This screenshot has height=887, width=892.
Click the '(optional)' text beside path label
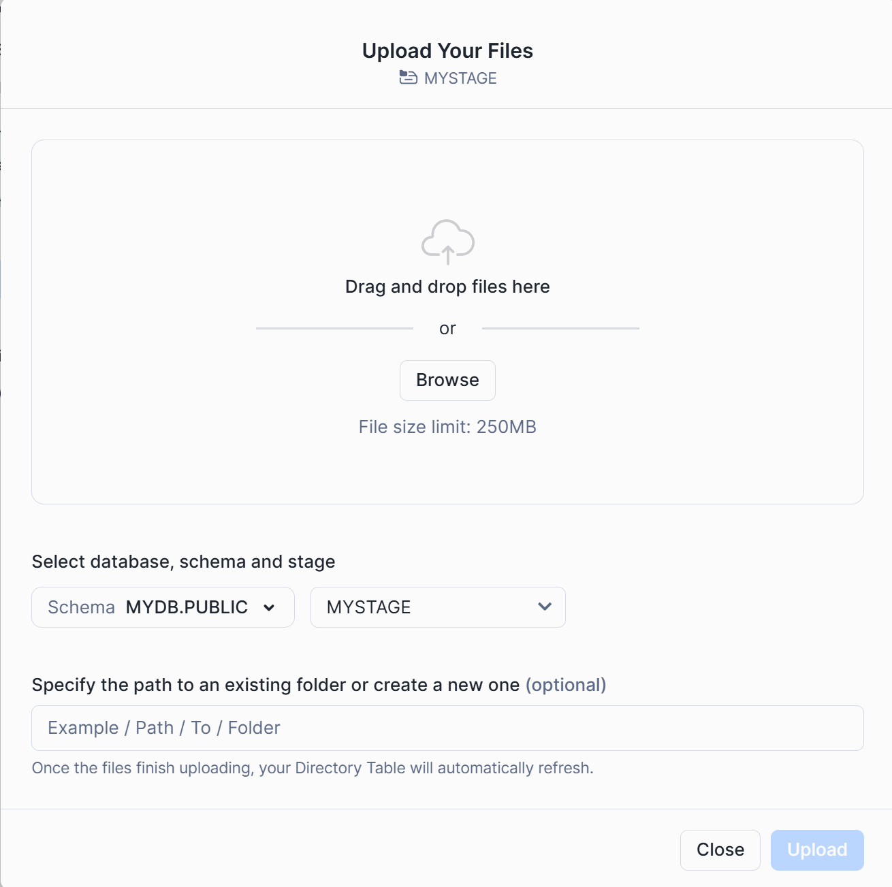[x=566, y=685]
